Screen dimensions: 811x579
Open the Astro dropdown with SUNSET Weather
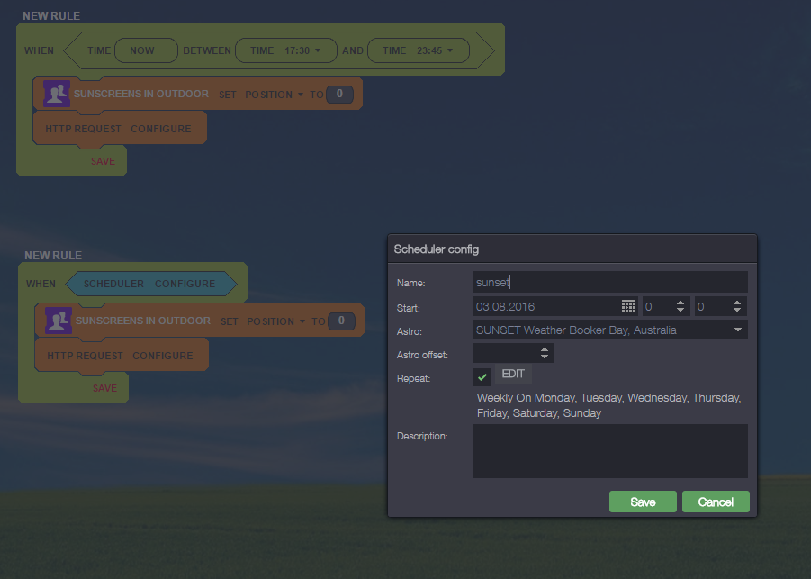[610, 330]
